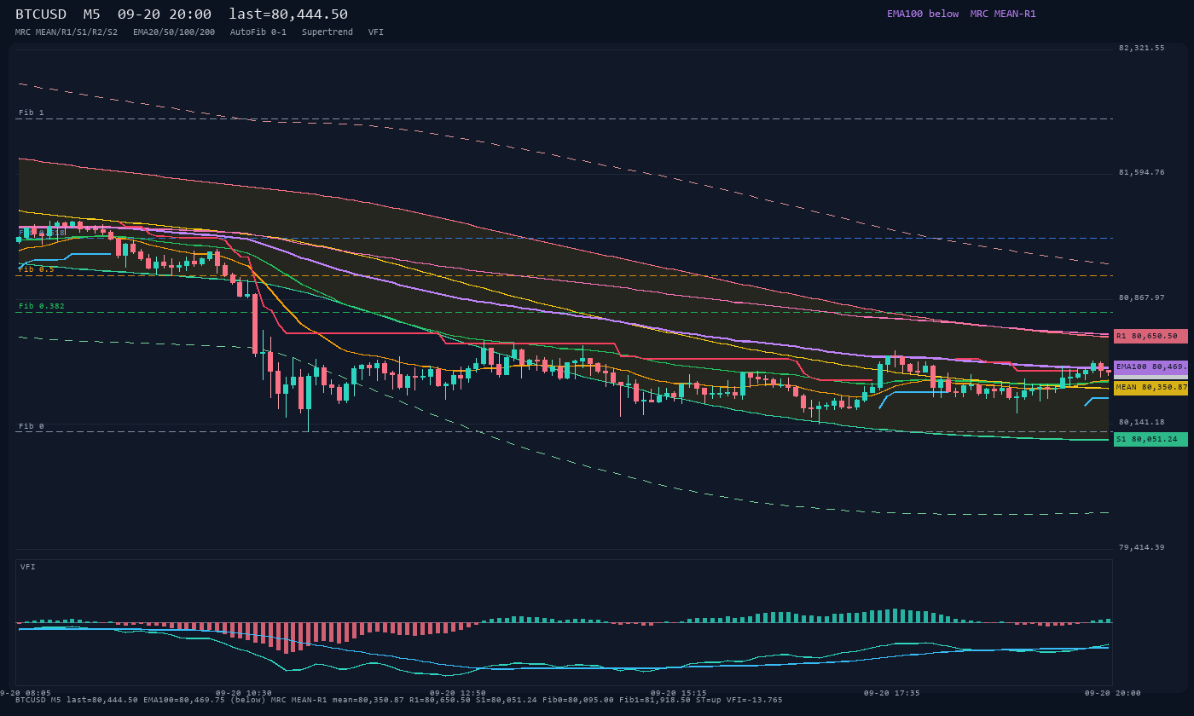The width and height of the screenshot is (1194, 716).
Task: Click the yellow MEAN 80,350.87 price tag
Action: 1151,388
